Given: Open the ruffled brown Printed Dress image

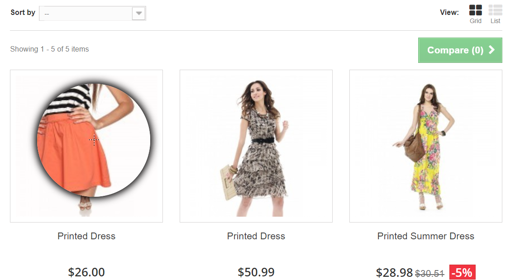Looking at the screenshot, I should tap(256, 146).
